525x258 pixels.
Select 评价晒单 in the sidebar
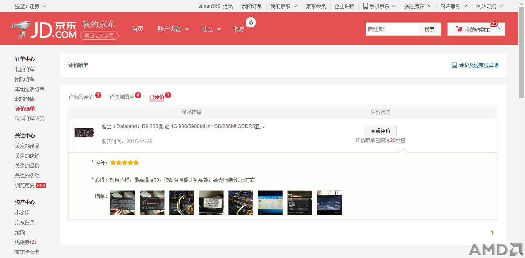25,109
